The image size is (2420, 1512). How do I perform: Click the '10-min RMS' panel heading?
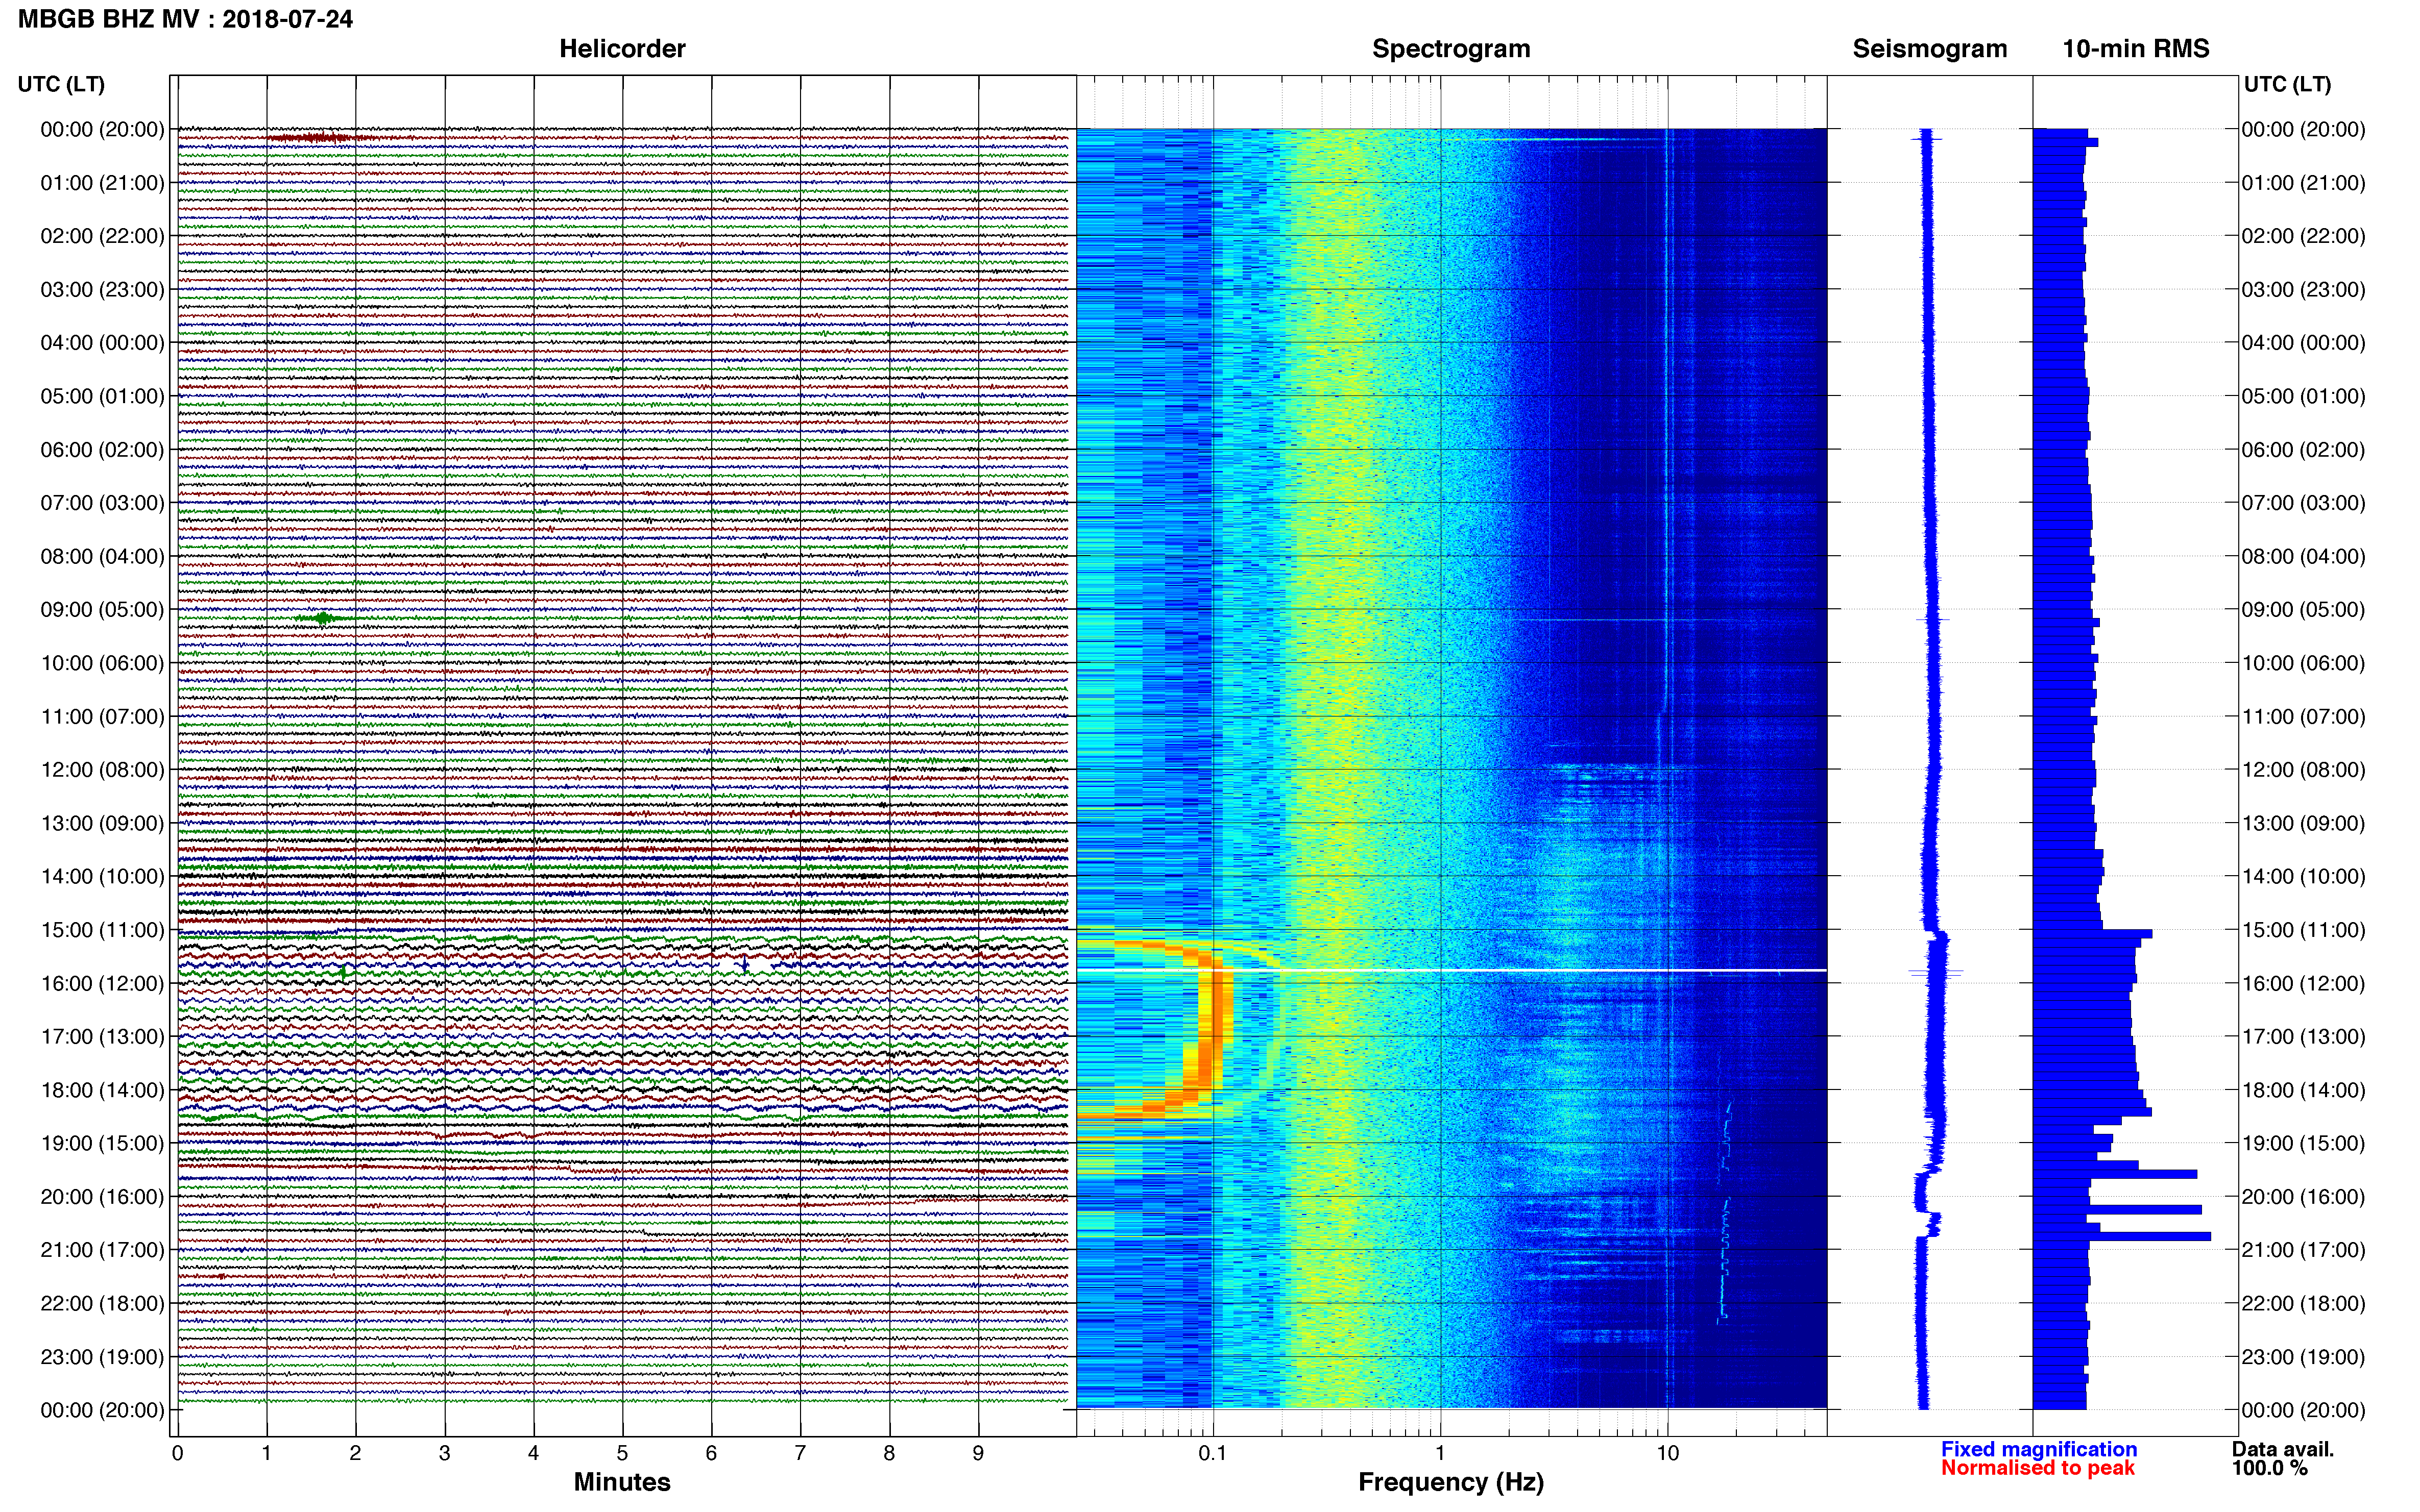pyautogui.click(x=2136, y=49)
